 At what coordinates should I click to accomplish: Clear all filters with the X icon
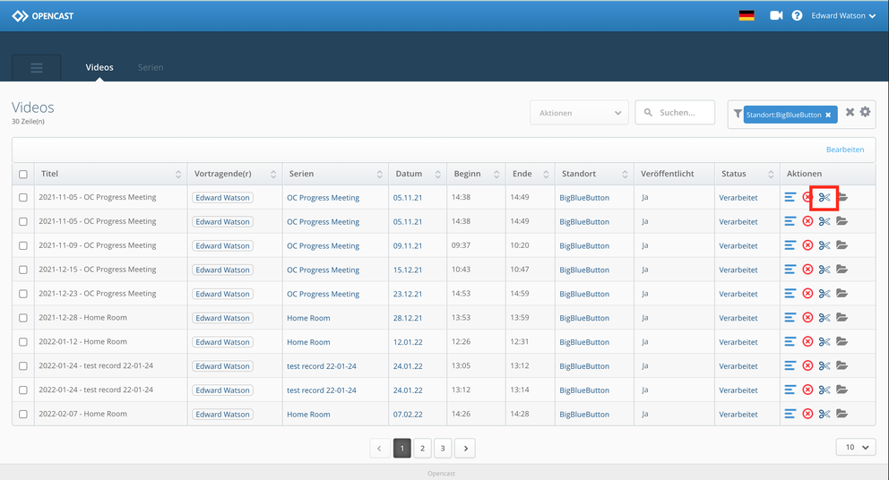pos(850,112)
